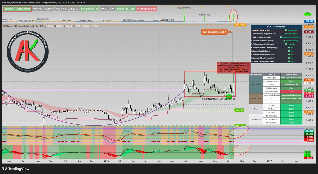Click the 1,909.1 orange price label
The width and height of the screenshot is (318, 174).
click(x=309, y=79)
